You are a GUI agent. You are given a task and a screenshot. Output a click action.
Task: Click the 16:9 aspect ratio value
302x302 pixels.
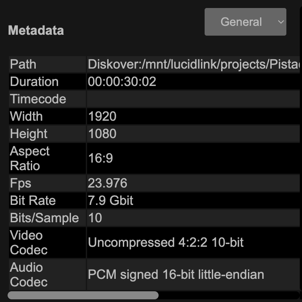click(x=101, y=159)
